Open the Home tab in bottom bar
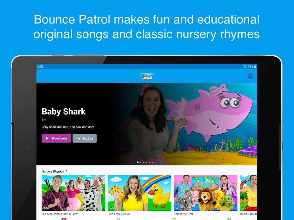 (x=64, y=219)
